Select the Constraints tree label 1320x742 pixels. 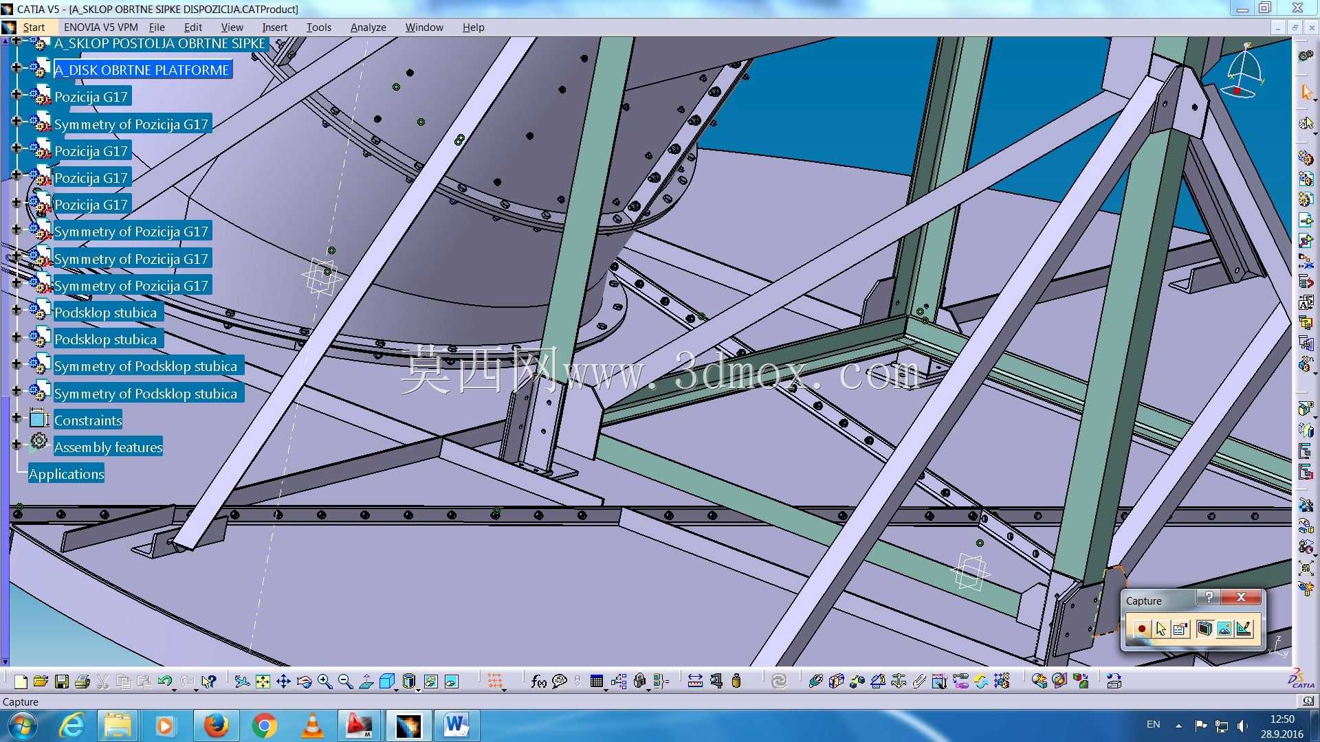88,420
